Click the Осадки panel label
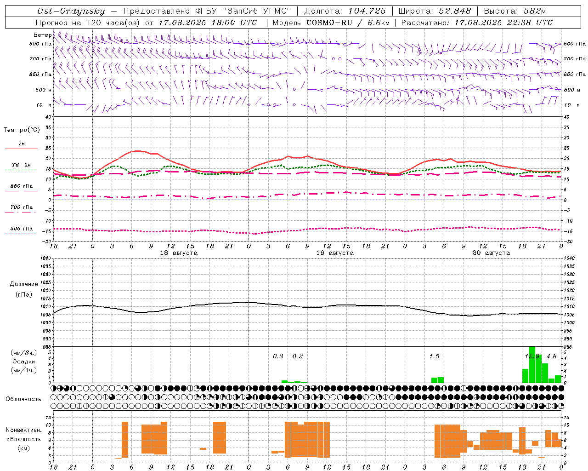Image resolution: width=588 pixels, height=471 pixels. coord(24,362)
